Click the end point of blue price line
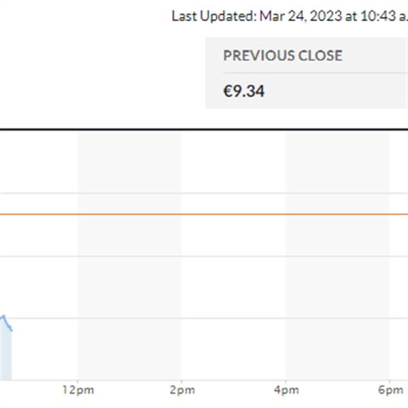This screenshot has width=408, height=408. (x=12, y=330)
